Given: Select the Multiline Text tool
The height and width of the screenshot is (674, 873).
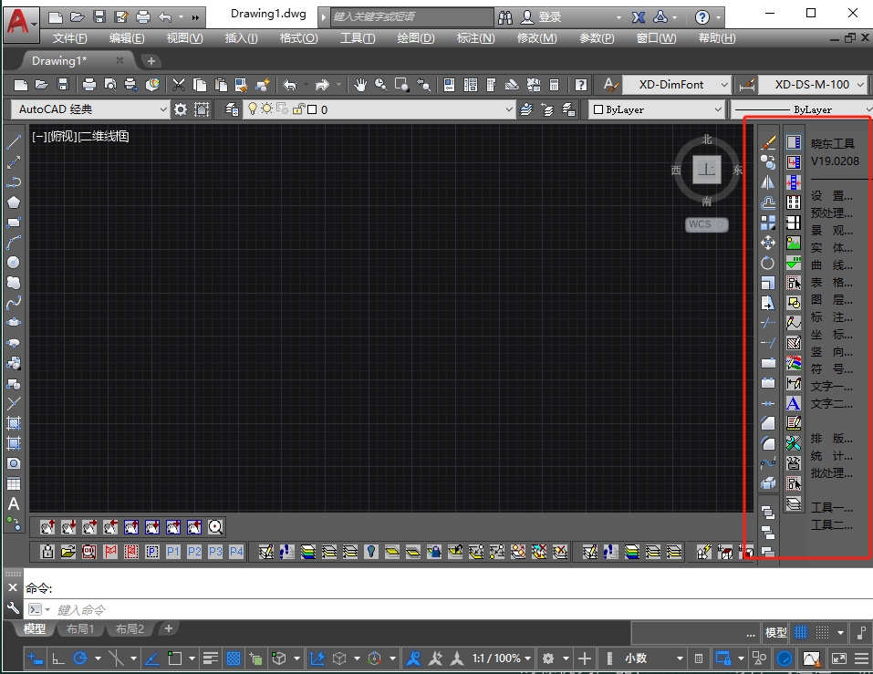Looking at the screenshot, I should click(14, 503).
